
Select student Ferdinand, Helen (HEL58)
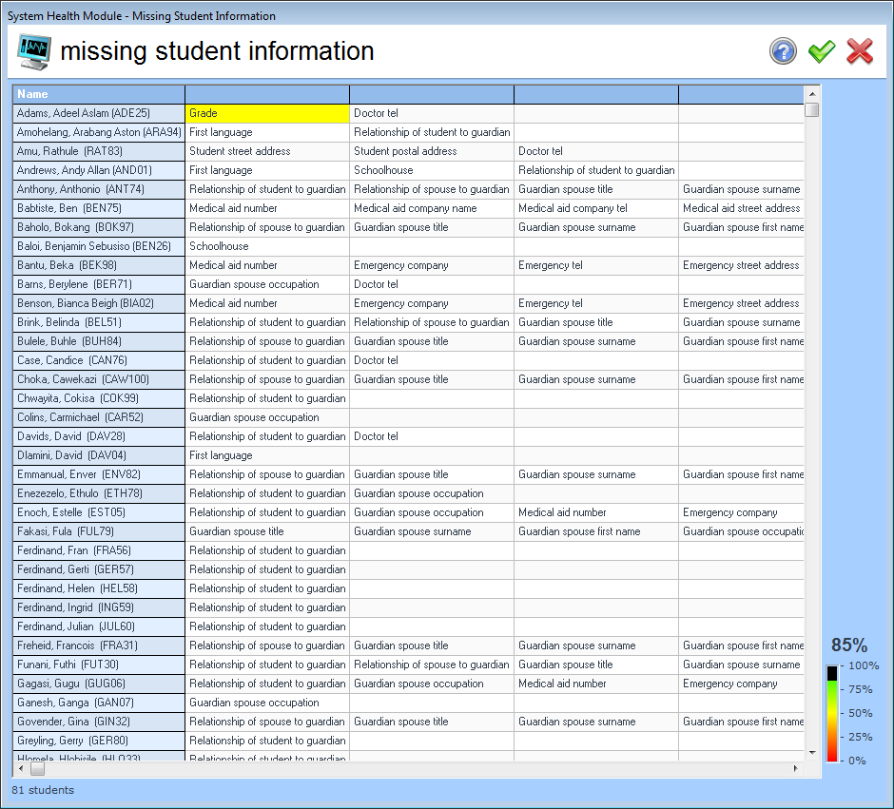click(x=99, y=588)
